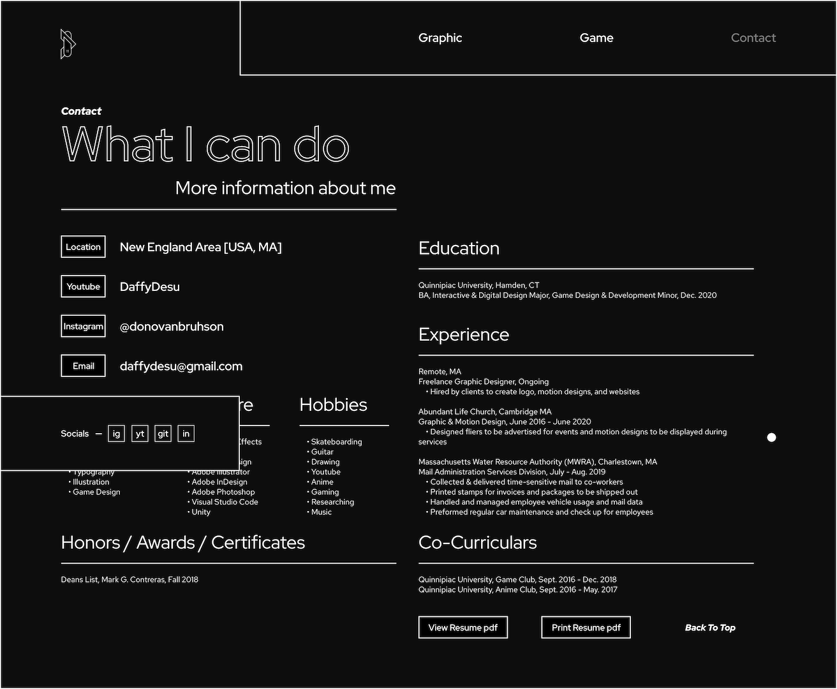Click the Guitar hobby item

(320, 452)
